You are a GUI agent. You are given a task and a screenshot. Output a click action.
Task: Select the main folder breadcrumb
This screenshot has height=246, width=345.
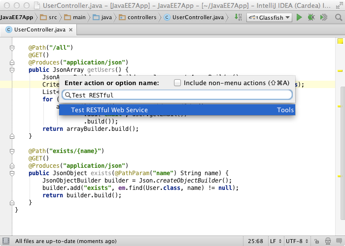(x=75, y=17)
